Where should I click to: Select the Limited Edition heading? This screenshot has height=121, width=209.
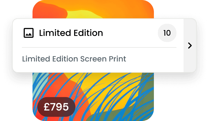71,33
